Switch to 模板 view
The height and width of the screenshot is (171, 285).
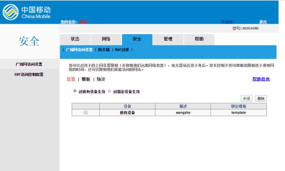[x=86, y=79]
